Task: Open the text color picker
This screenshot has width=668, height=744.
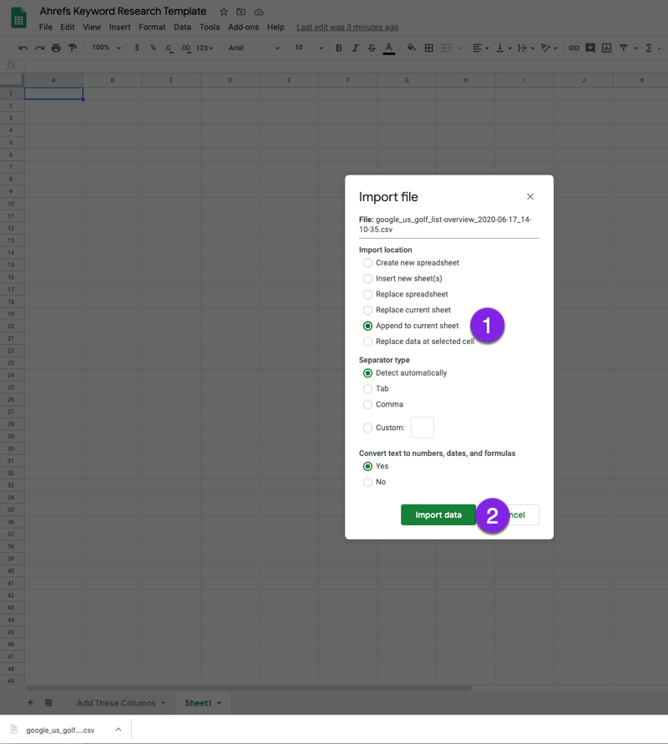Action: point(389,48)
